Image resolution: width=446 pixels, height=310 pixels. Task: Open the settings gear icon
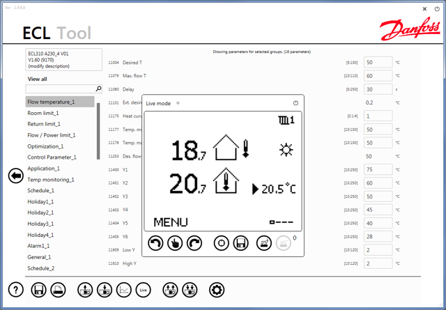click(217, 290)
